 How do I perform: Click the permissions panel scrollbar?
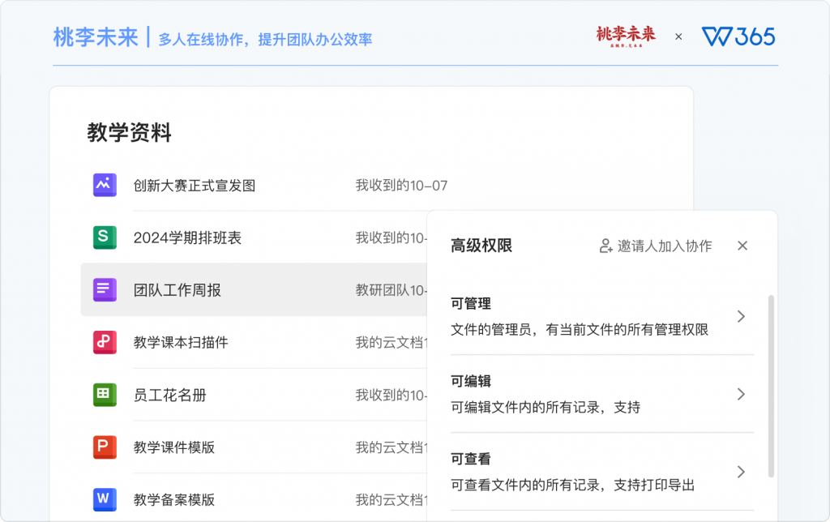772,387
